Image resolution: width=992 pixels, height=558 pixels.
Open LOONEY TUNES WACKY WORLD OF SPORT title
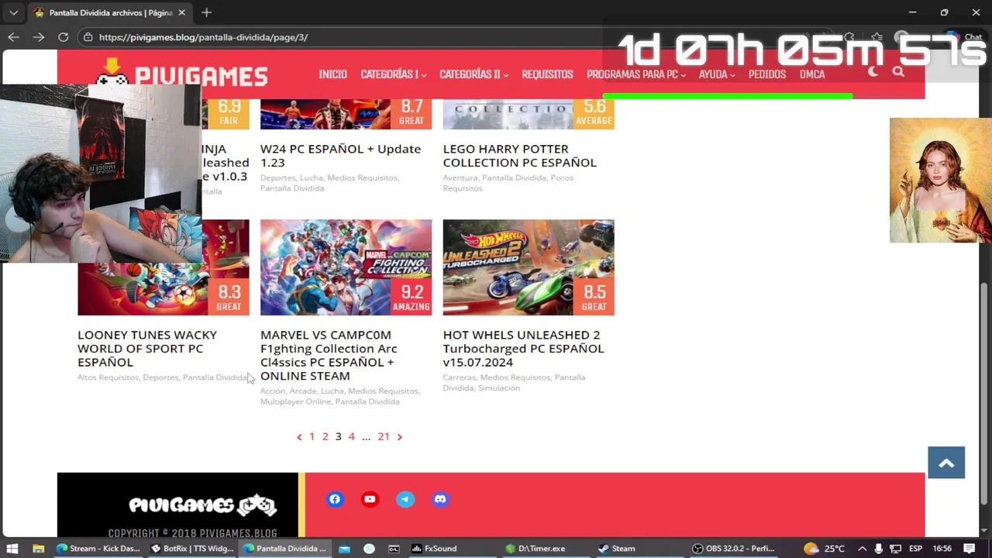pos(147,348)
